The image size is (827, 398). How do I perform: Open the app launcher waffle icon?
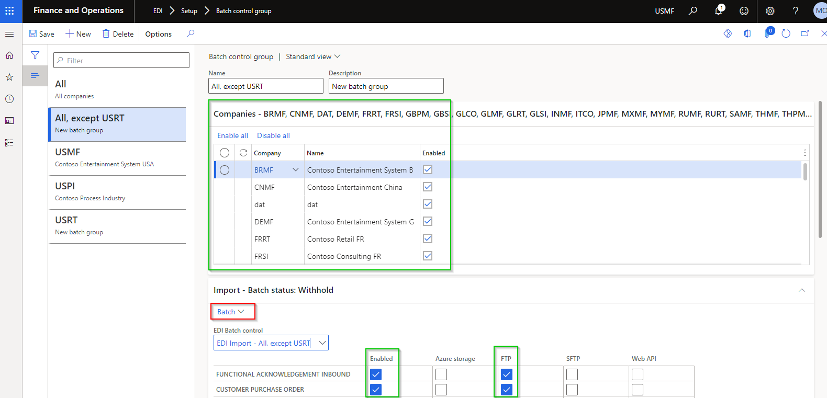[9, 10]
